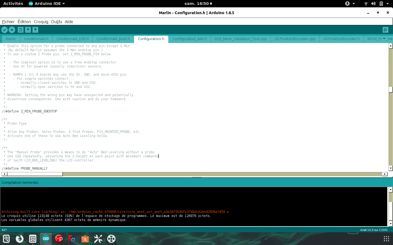393x245 pixels.
Task: Click the editor horizontal scrollbar thumb
Action: 35,174
